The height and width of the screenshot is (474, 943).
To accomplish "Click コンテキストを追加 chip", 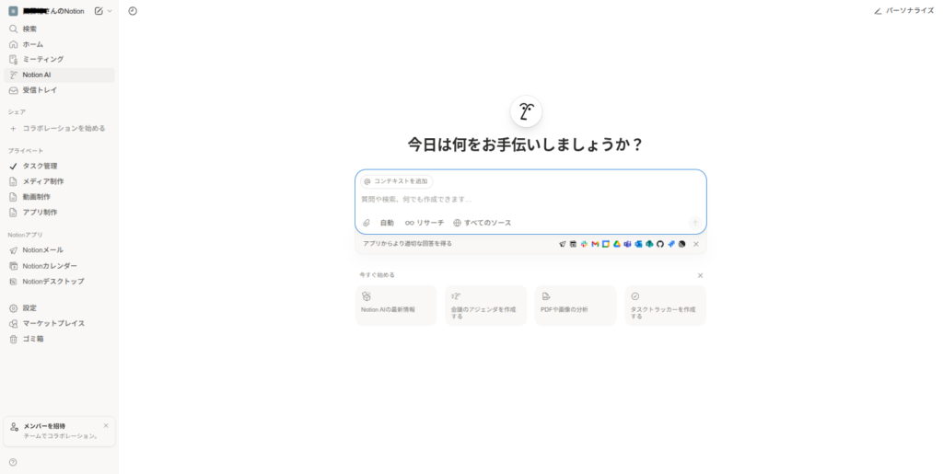I will [x=396, y=181].
